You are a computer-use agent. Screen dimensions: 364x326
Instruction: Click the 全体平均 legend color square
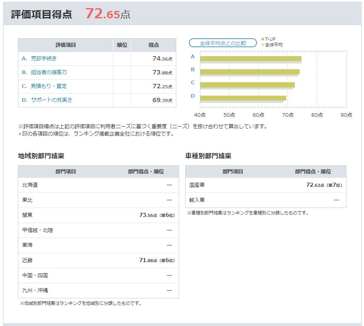coord(263,45)
